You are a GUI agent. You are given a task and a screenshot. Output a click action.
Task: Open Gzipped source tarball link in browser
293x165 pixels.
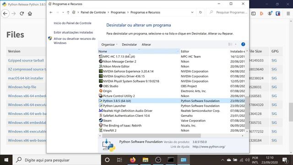point(26,60)
